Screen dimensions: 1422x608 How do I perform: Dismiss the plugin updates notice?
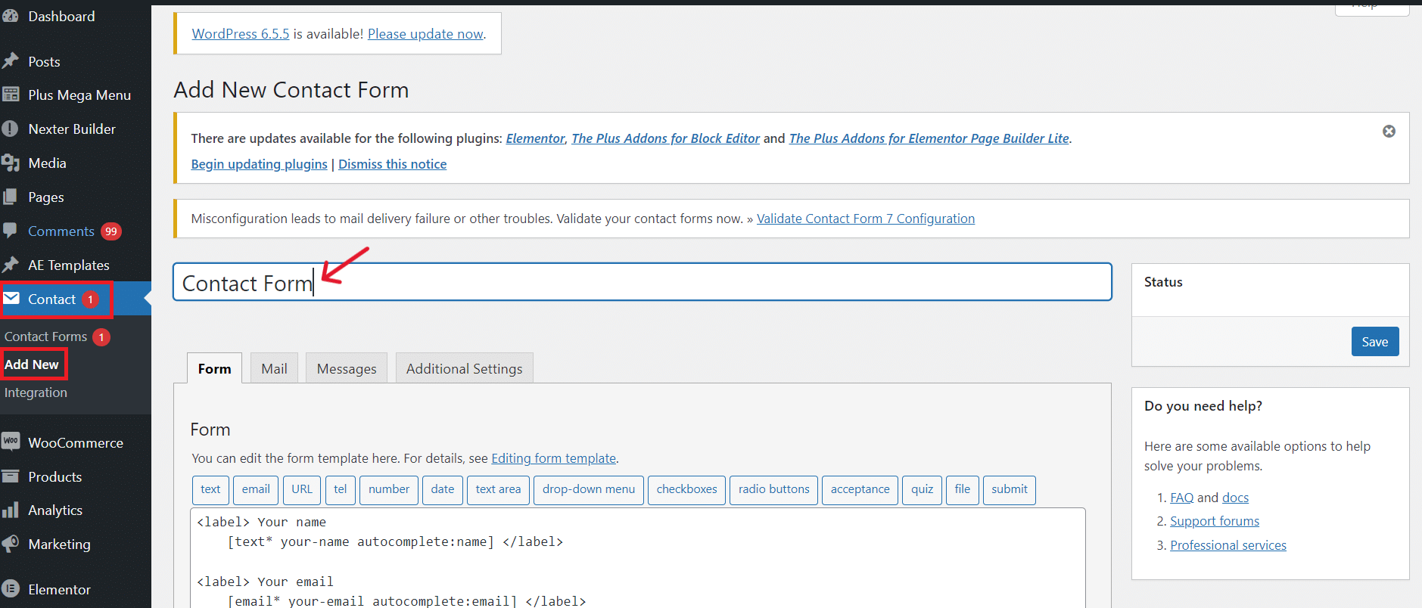(1389, 131)
